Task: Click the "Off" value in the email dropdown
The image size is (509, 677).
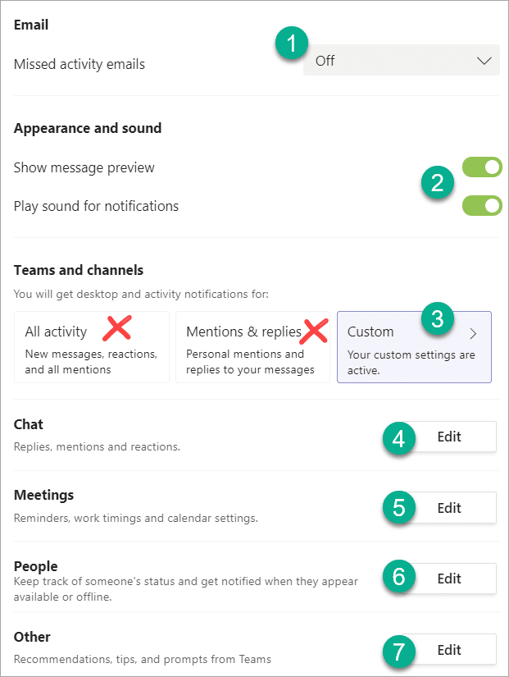Action: click(x=325, y=59)
